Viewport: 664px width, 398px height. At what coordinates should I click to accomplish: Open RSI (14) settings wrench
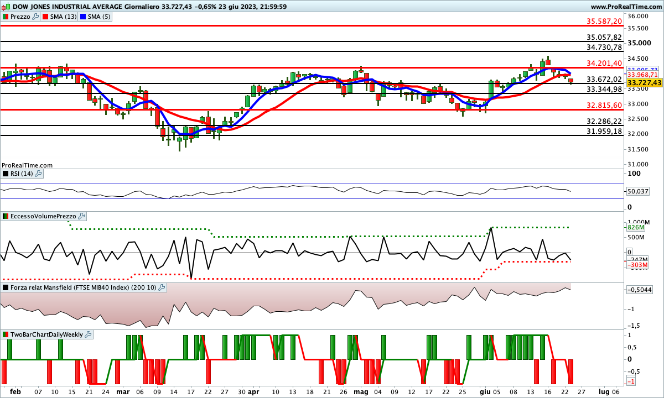[38, 174]
